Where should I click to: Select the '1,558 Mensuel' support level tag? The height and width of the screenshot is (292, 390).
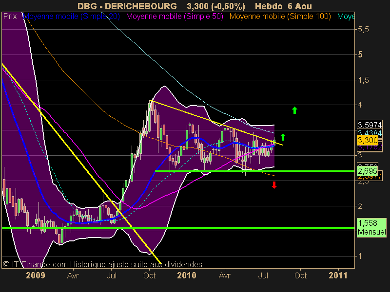[x=371, y=227]
